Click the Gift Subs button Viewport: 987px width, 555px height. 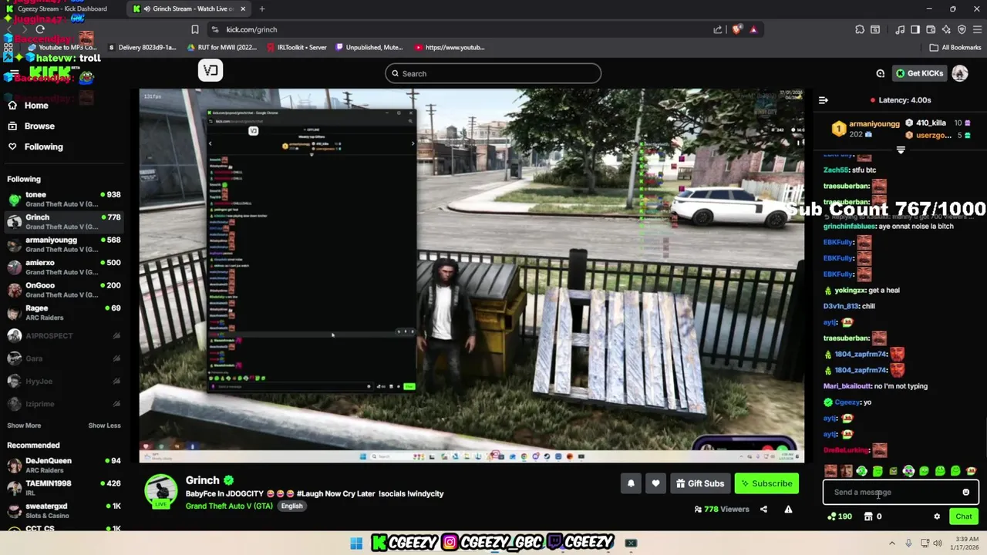[700, 483]
